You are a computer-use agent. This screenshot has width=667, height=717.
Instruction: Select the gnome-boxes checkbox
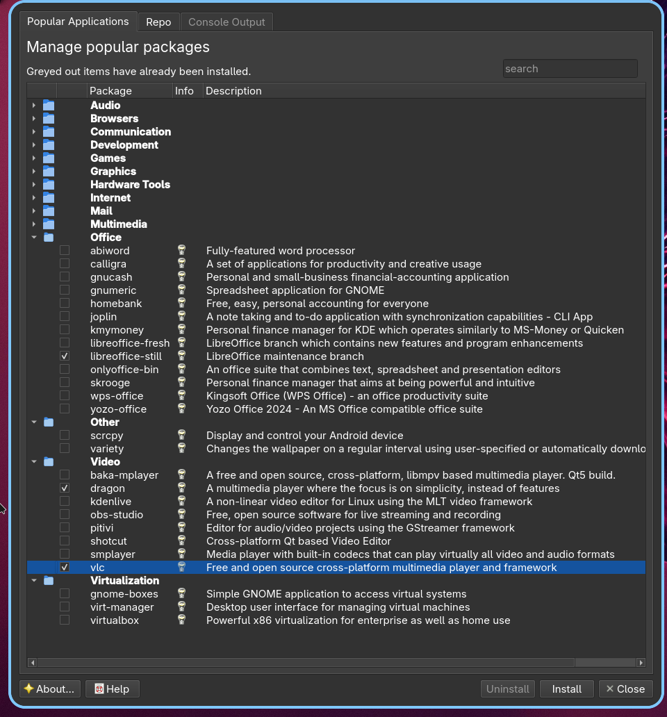pyautogui.click(x=65, y=593)
